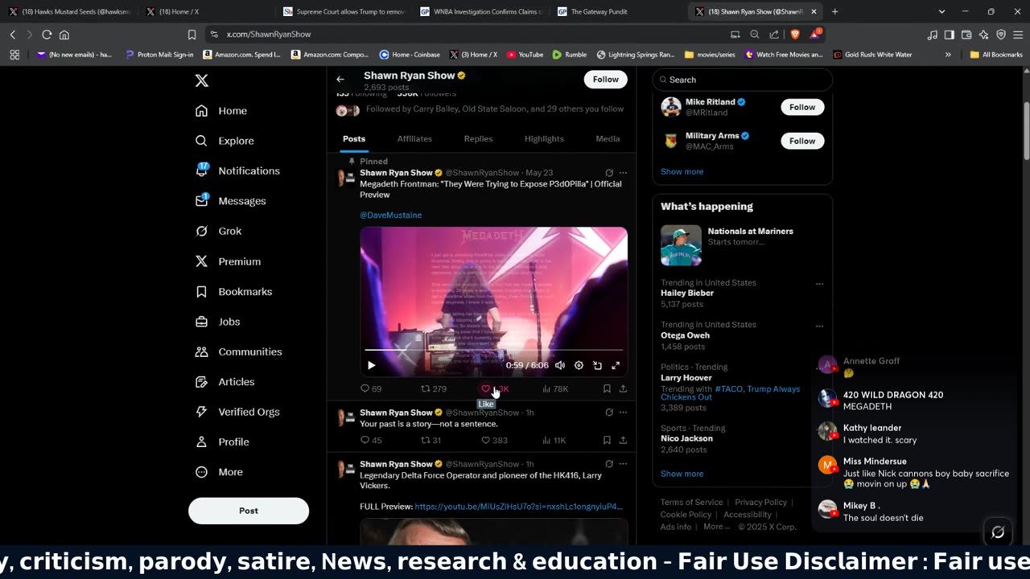This screenshot has height=579, width=1030.
Task: Show more suggested accounts to follow
Action: 682,171
